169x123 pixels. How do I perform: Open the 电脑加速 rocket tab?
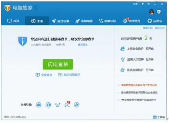point(84,21)
